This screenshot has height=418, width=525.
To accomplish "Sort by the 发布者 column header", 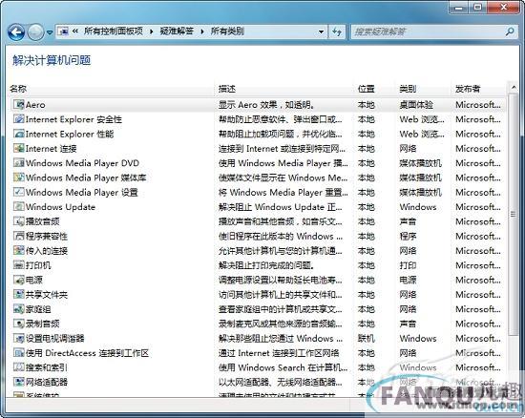I will point(479,89).
